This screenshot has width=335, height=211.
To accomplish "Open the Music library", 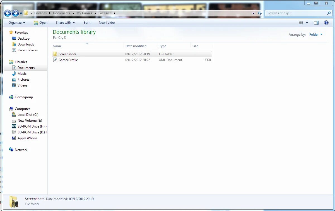I will pos(22,74).
